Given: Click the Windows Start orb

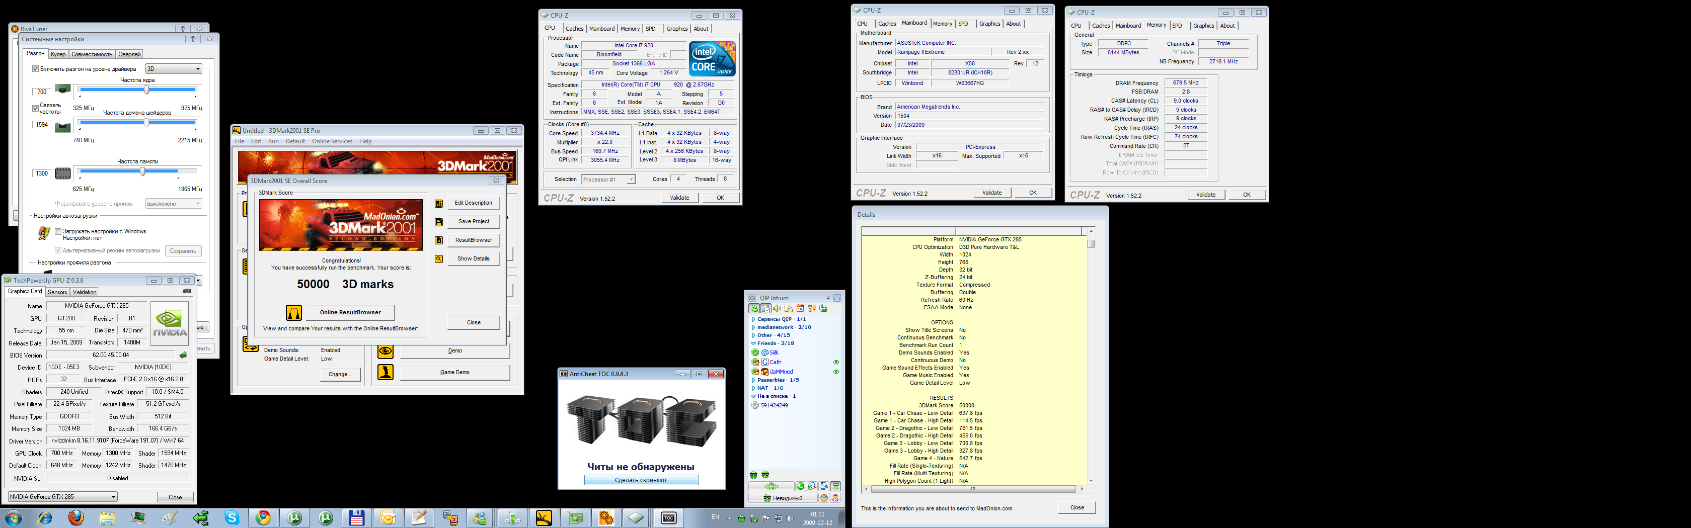Looking at the screenshot, I should coord(13,517).
